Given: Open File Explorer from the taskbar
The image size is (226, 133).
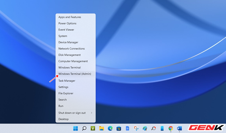Looking at the screenshot, I should tap(101, 128).
